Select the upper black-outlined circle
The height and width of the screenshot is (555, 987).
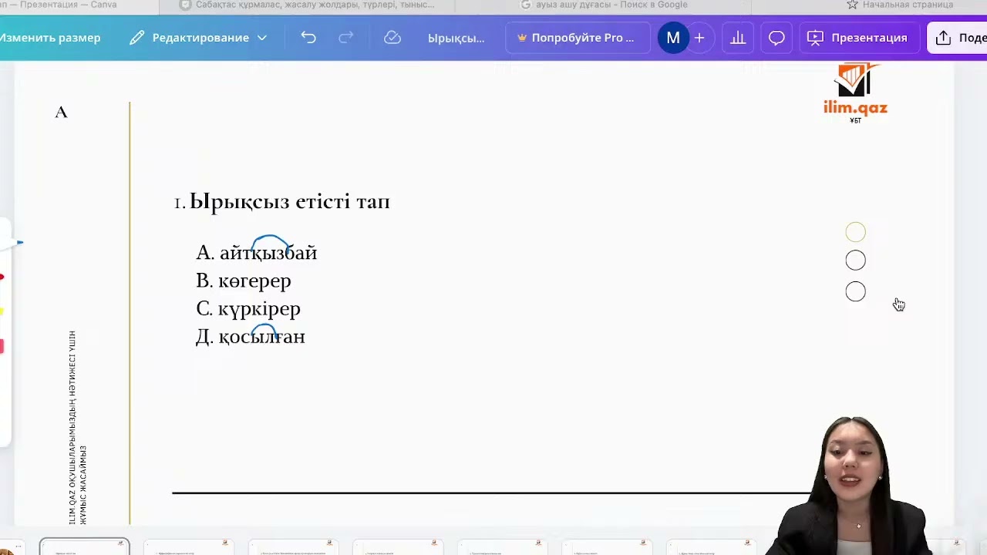click(x=855, y=261)
